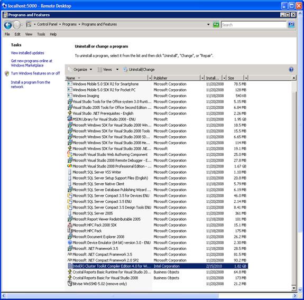Click the SQL Server Compact 3.5 ENU icon

click(x=70, y=201)
